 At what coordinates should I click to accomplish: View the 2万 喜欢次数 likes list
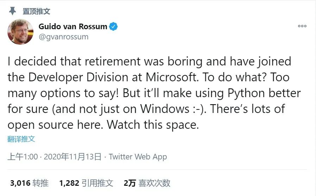(x=147, y=183)
